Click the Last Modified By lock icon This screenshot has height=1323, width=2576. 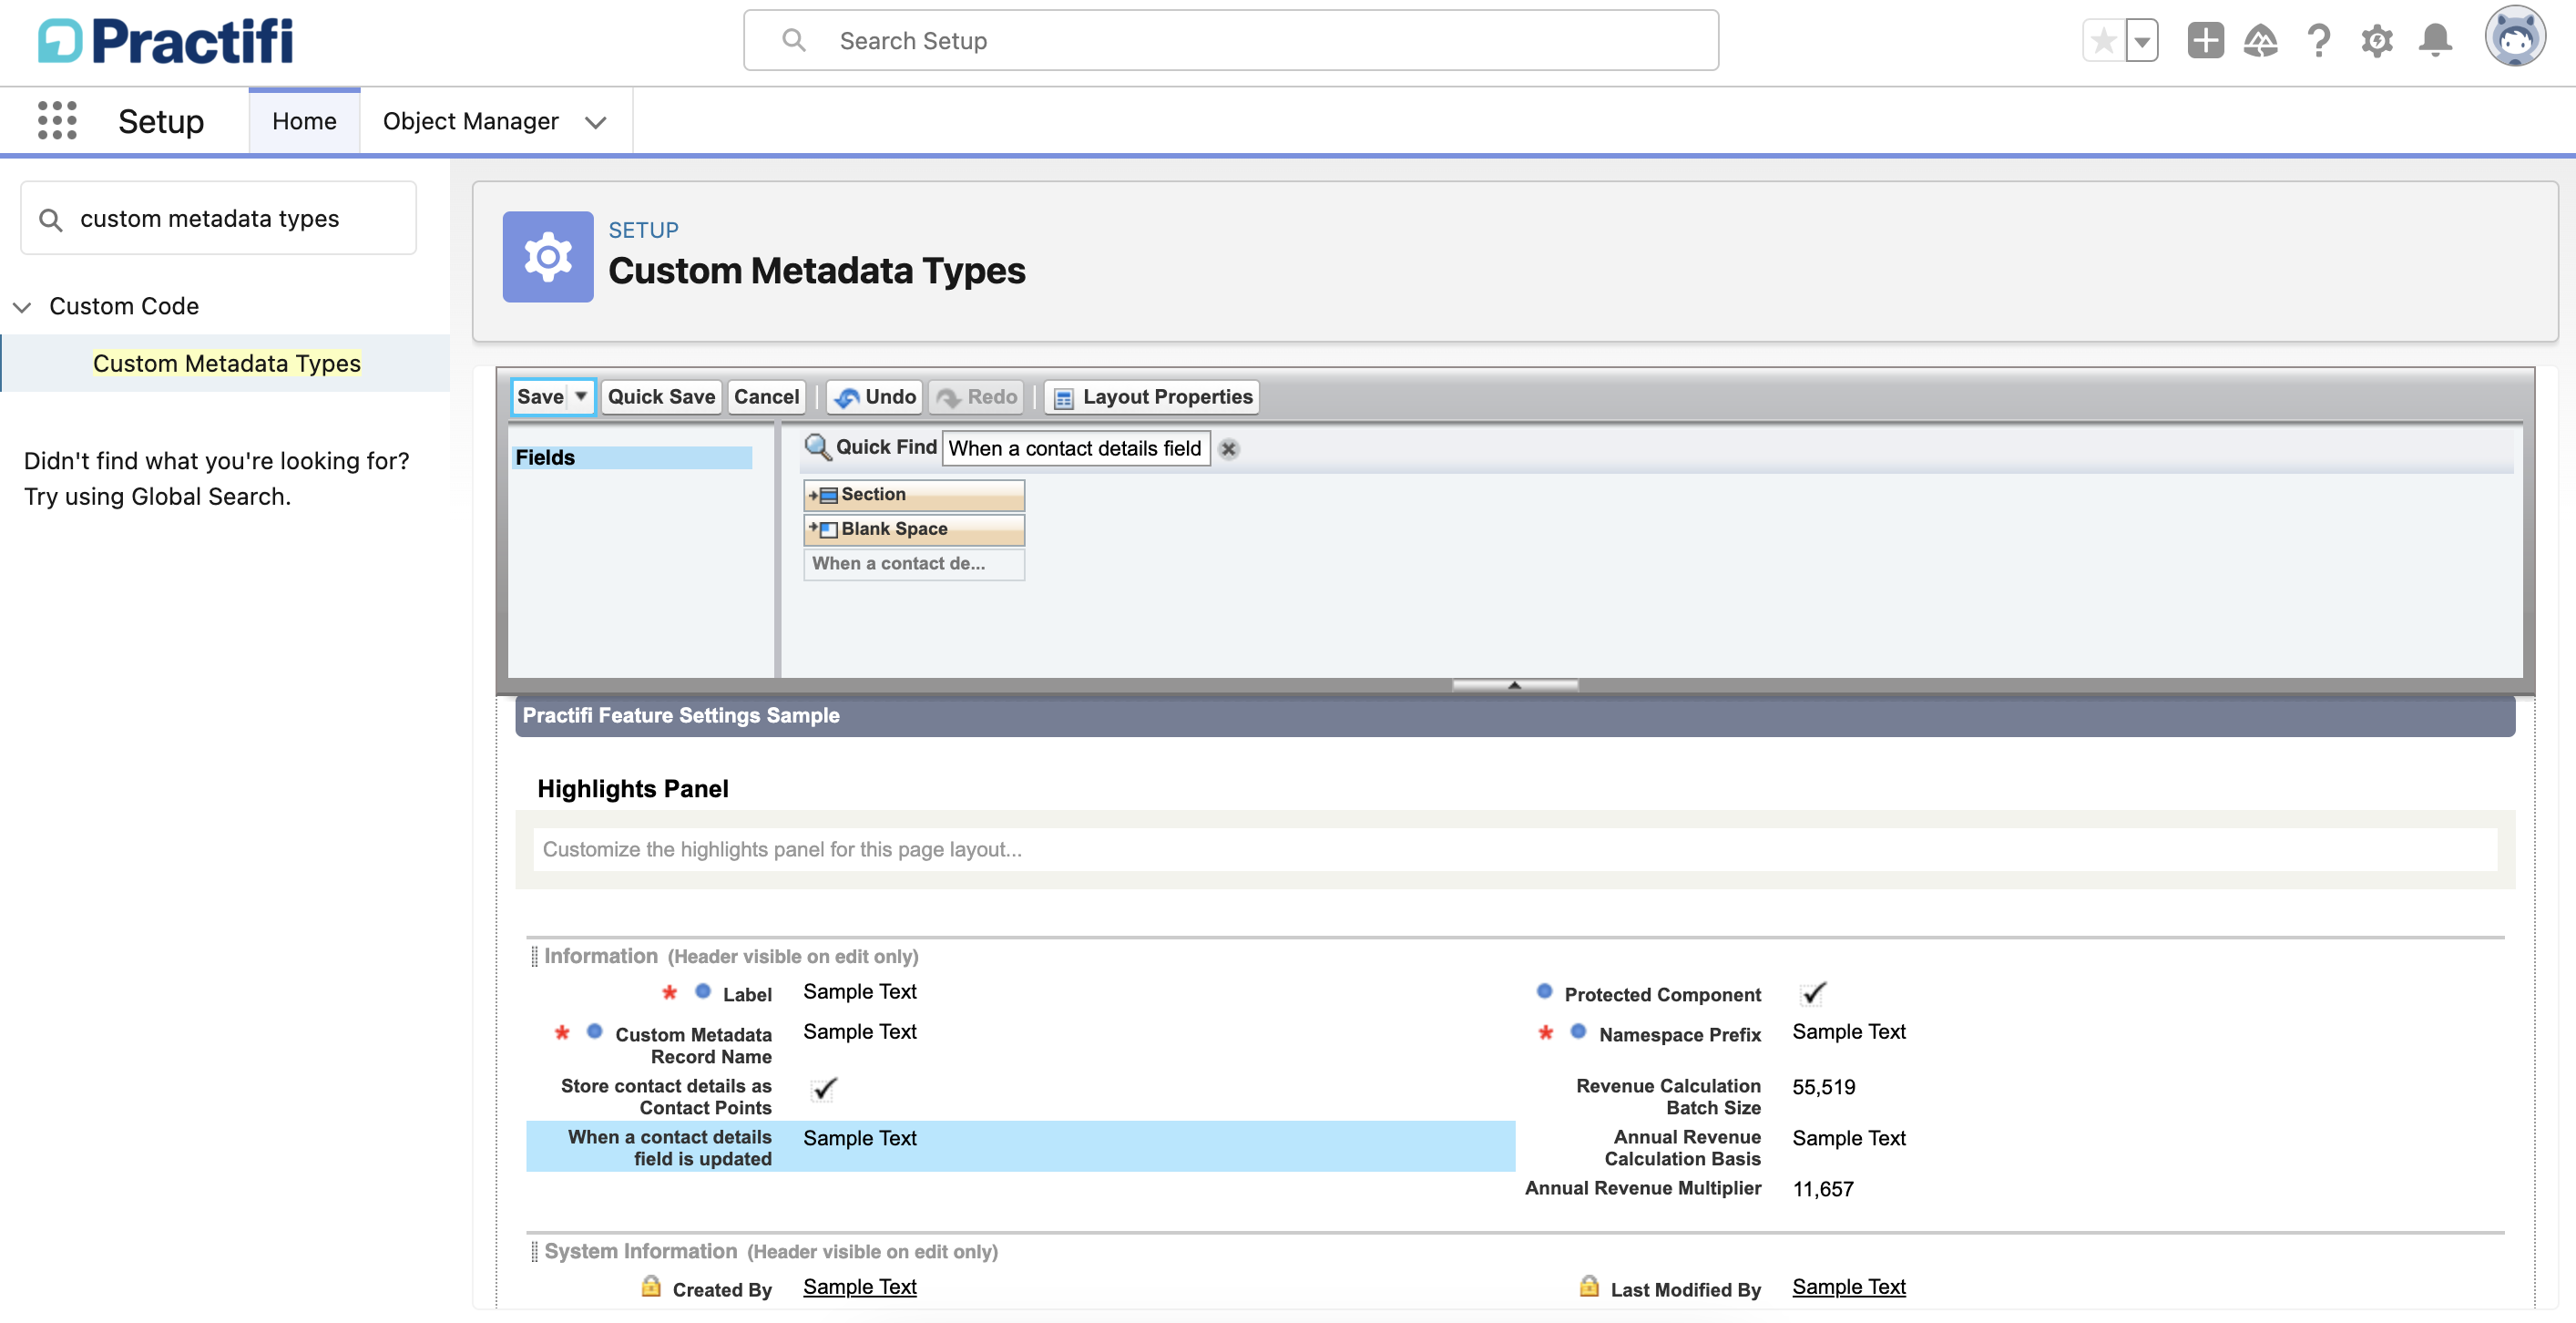pos(1589,1286)
